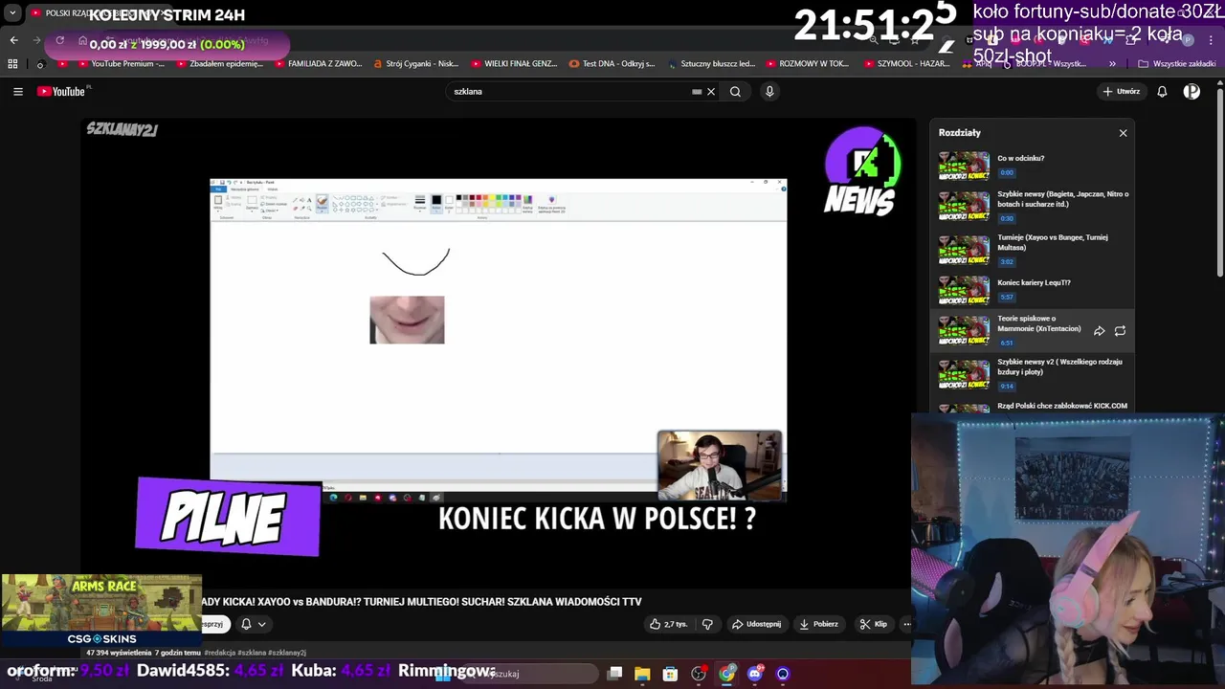Go to the YouTube home logo
This screenshot has height=689, width=1225.
pos(63,92)
